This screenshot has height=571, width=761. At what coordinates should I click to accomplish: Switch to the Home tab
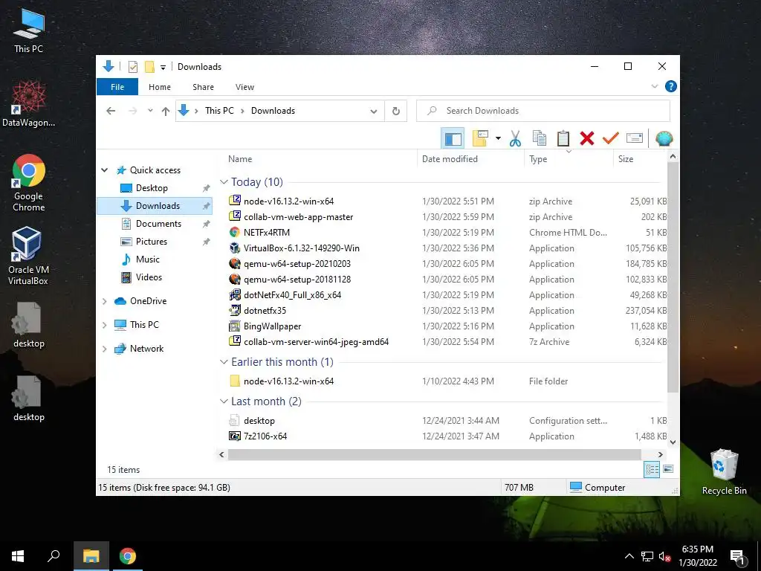pyautogui.click(x=160, y=87)
